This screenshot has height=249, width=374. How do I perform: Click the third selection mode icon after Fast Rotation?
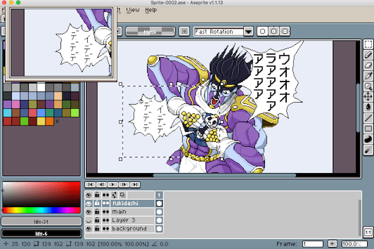point(285,31)
